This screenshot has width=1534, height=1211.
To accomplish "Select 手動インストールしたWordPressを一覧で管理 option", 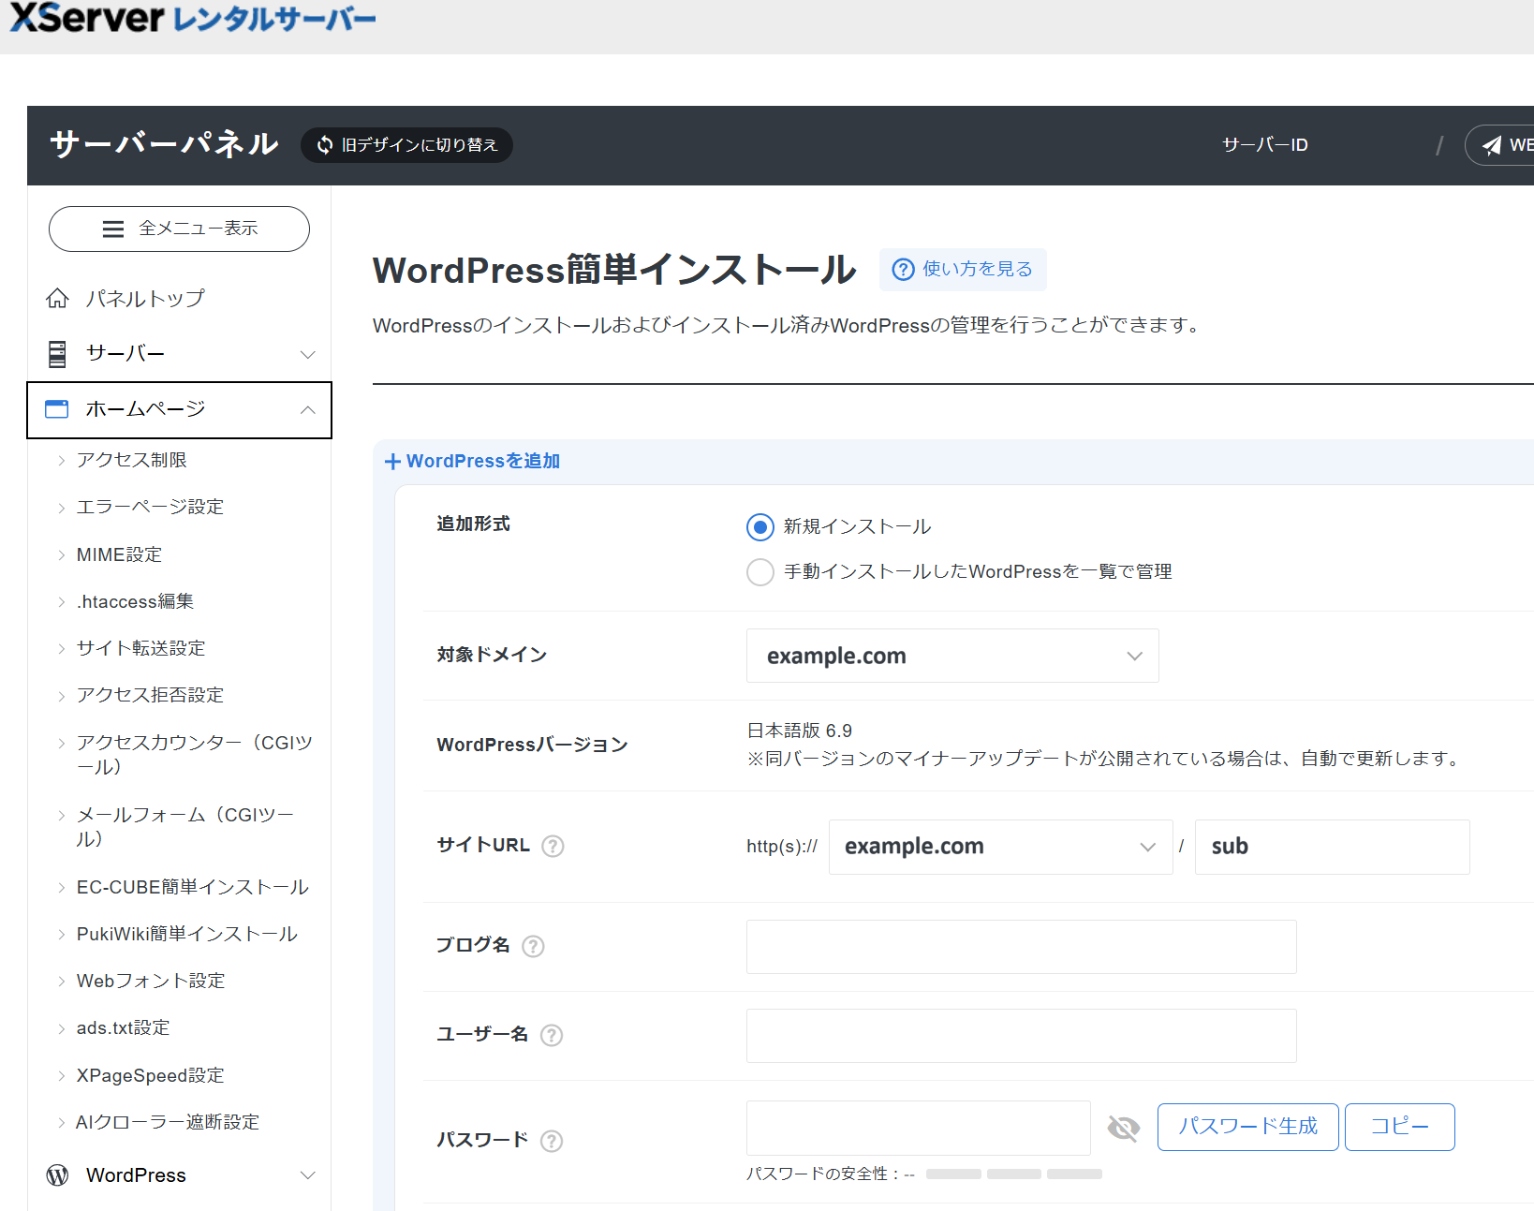I will point(760,571).
